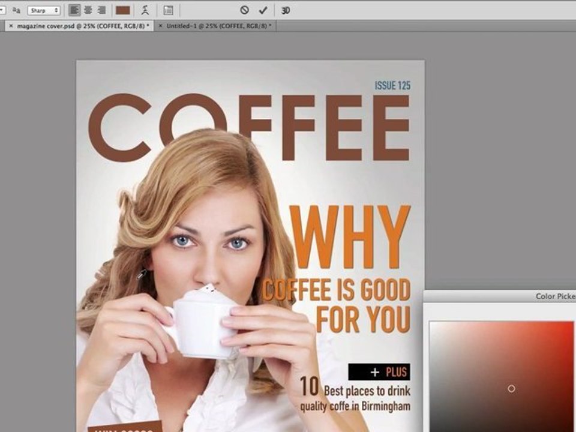Toggle the Character and Paragraph panels
Screen dimensions: 576x432
point(168,10)
